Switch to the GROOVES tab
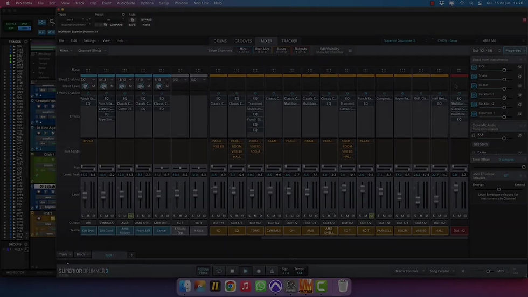Screen dimensions: 528x297 243,41
